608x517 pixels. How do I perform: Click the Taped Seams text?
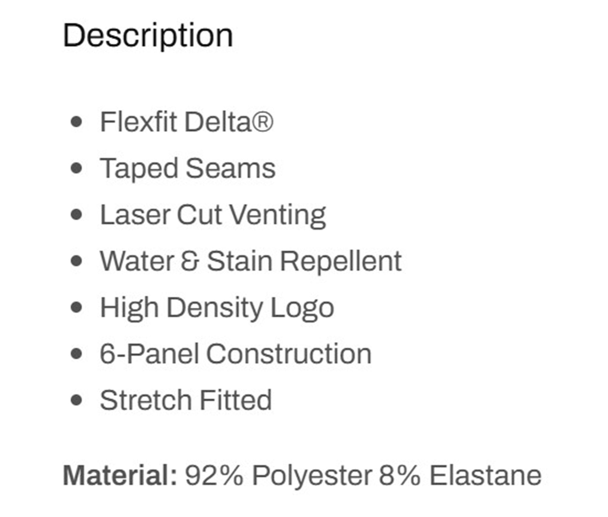point(188,168)
